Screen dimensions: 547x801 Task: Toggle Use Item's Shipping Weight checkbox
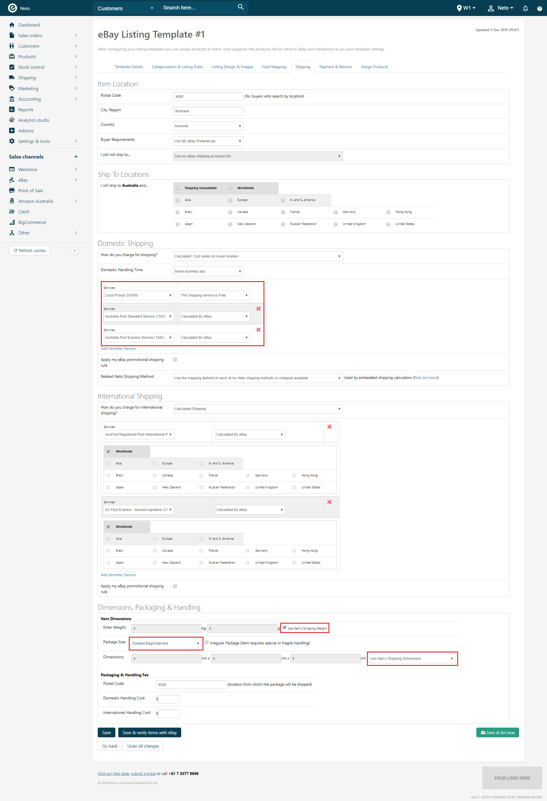click(285, 628)
